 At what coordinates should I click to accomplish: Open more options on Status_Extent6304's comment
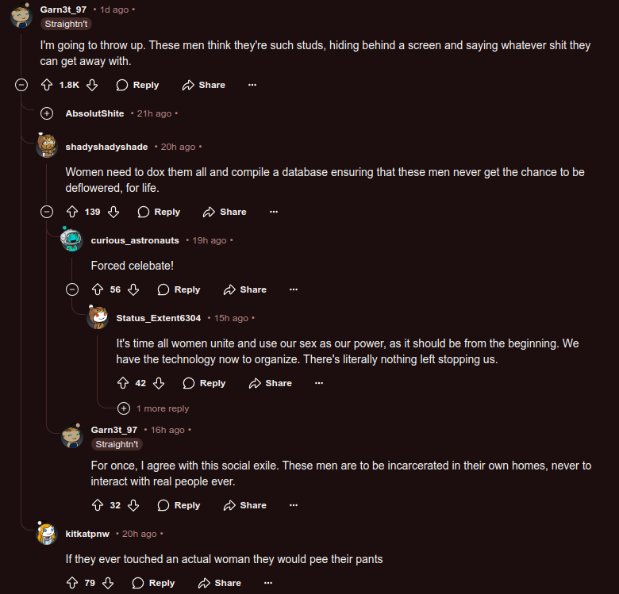(x=319, y=383)
